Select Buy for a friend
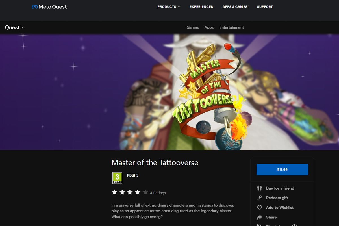The height and width of the screenshot is (226, 339). click(x=280, y=188)
